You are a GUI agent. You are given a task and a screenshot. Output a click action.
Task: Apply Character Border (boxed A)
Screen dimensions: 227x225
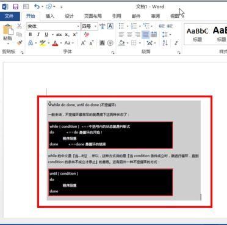(110, 26)
